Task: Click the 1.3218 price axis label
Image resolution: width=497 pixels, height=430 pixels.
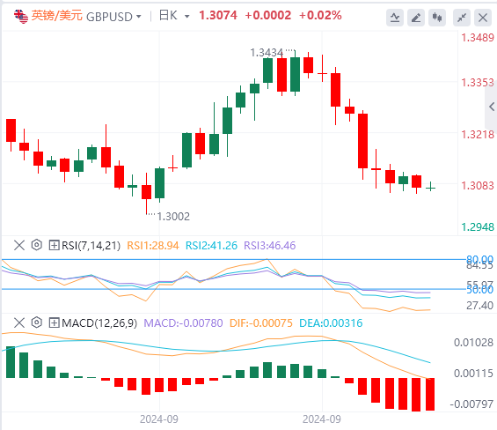Action: (478, 135)
